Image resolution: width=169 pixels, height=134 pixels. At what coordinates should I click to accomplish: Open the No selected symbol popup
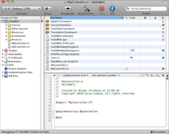(105, 75)
